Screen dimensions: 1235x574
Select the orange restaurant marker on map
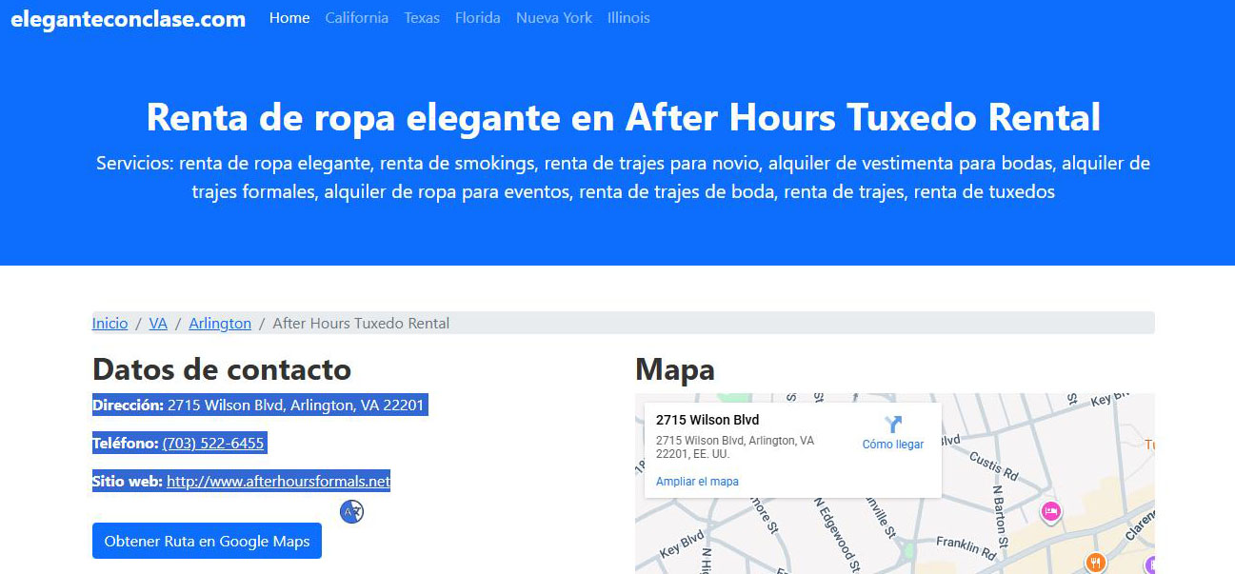(1095, 563)
